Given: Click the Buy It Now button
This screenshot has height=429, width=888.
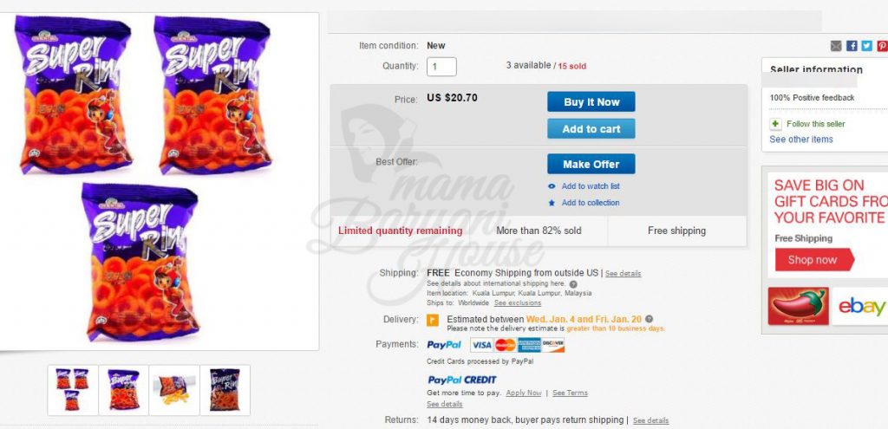Looking at the screenshot, I should click(591, 102).
